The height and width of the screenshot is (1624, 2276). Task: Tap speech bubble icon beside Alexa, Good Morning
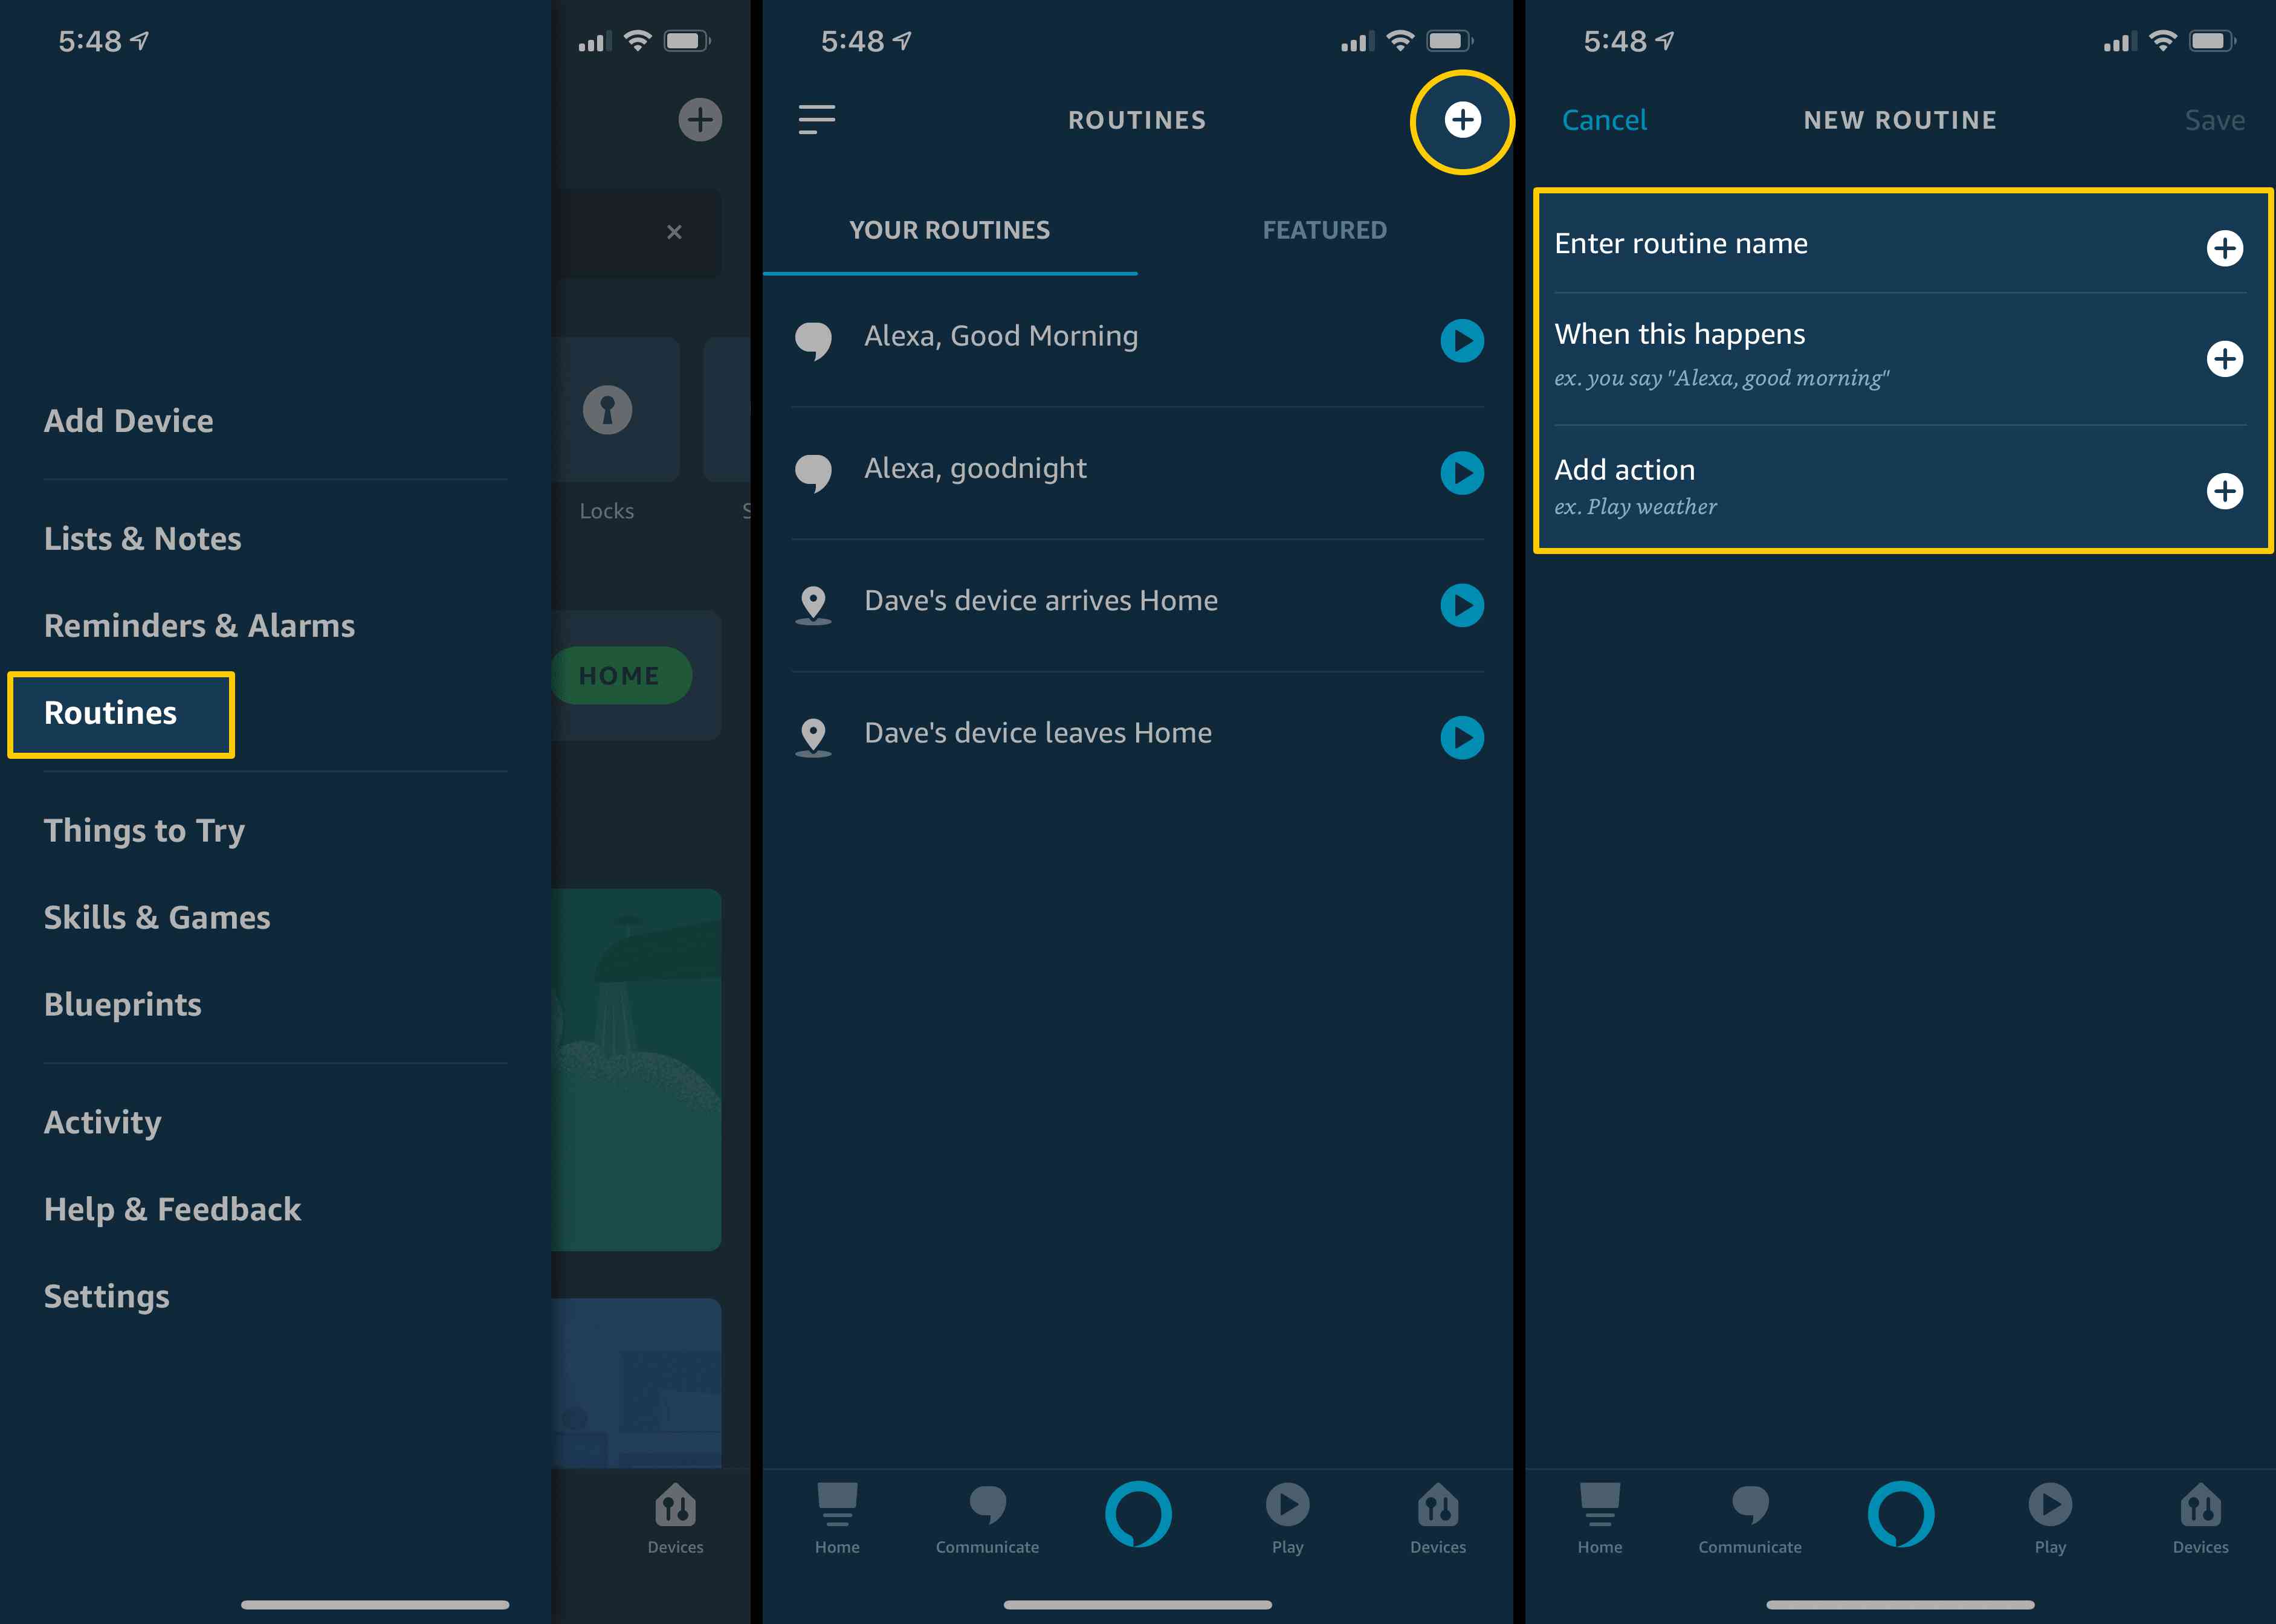click(x=813, y=341)
